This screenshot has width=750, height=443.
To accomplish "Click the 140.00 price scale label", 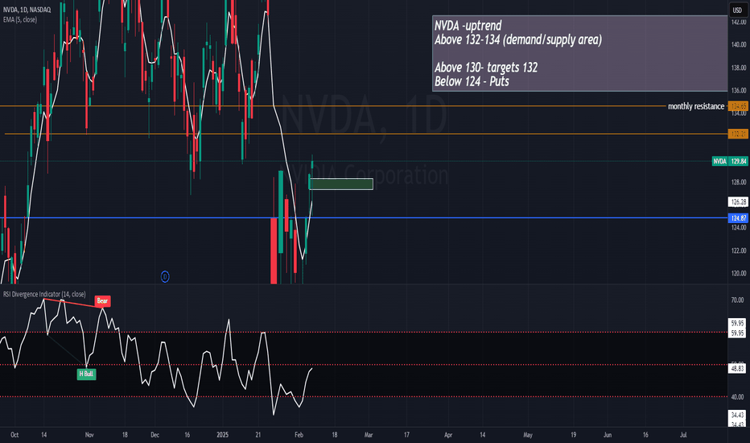I will (x=739, y=44).
